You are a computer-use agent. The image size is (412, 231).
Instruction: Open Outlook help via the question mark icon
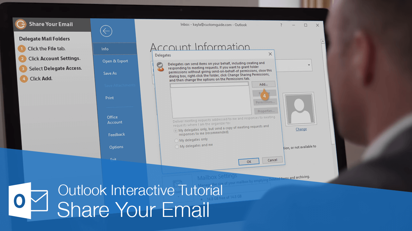pyautogui.click(x=281, y=25)
